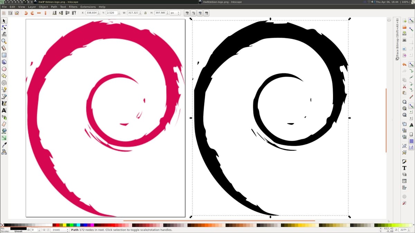Open the Filters menu
Viewport: 415px width, 233px height.
[73, 7]
